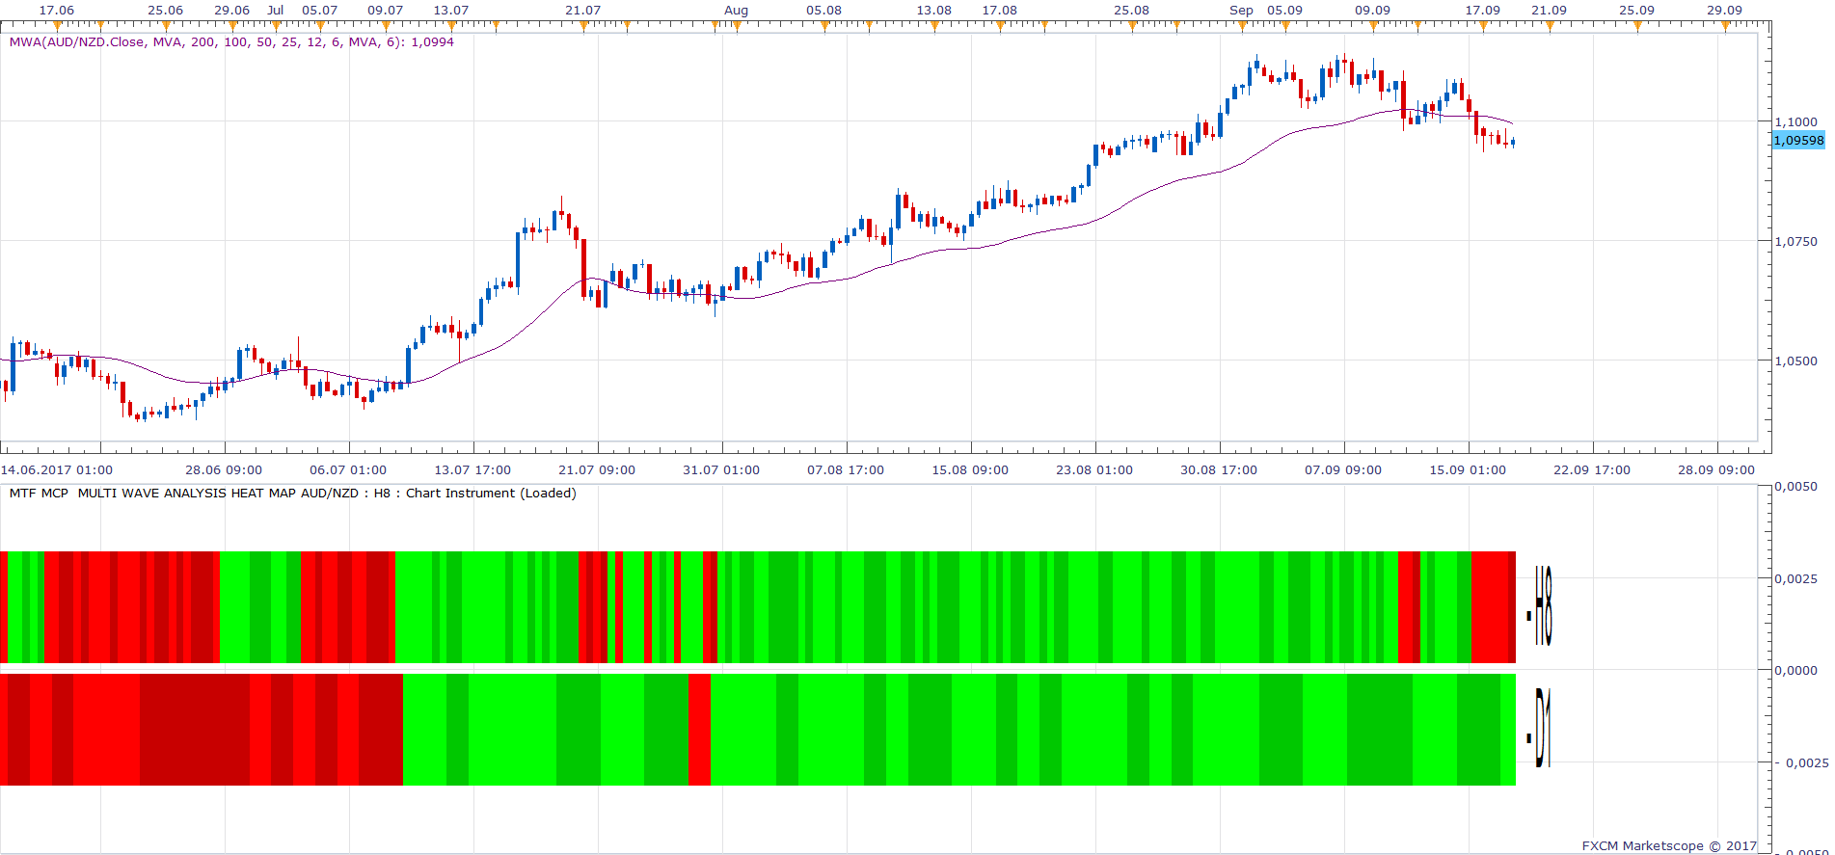Select the orange marker under 29.09
This screenshot has width=1835, height=855.
click(x=1725, y=26)
